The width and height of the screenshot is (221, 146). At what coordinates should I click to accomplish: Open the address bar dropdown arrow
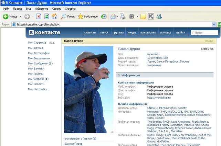[x=214, y=24]
